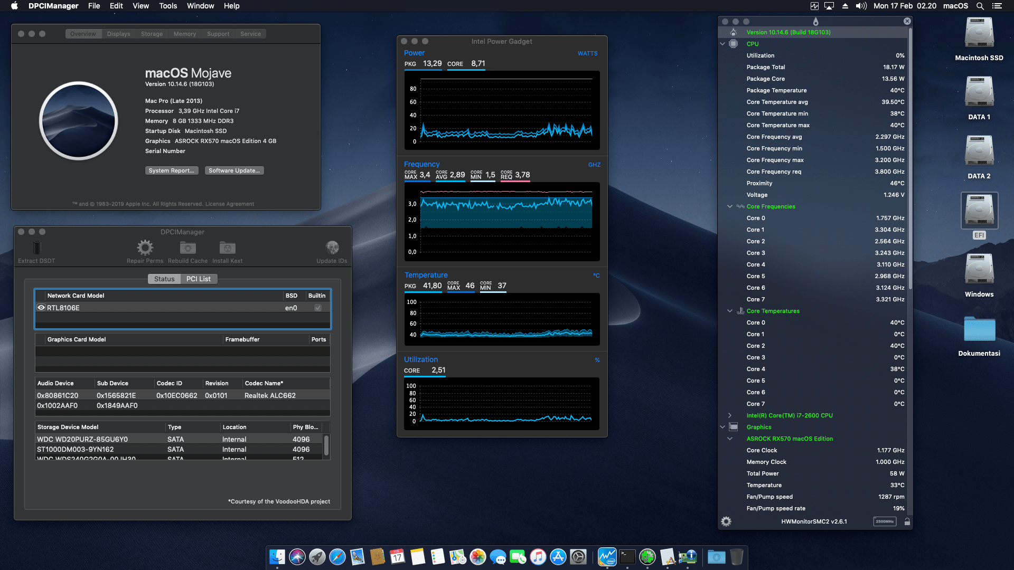
Task: Open the Tools menu in the menu bar
Action: [167, 6]
